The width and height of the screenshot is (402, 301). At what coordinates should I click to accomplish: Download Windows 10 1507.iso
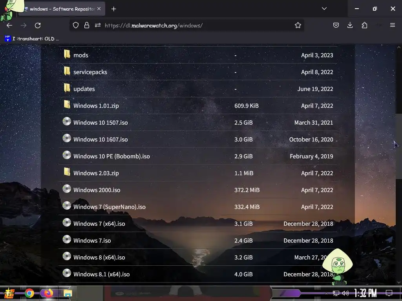click(100, 123)
